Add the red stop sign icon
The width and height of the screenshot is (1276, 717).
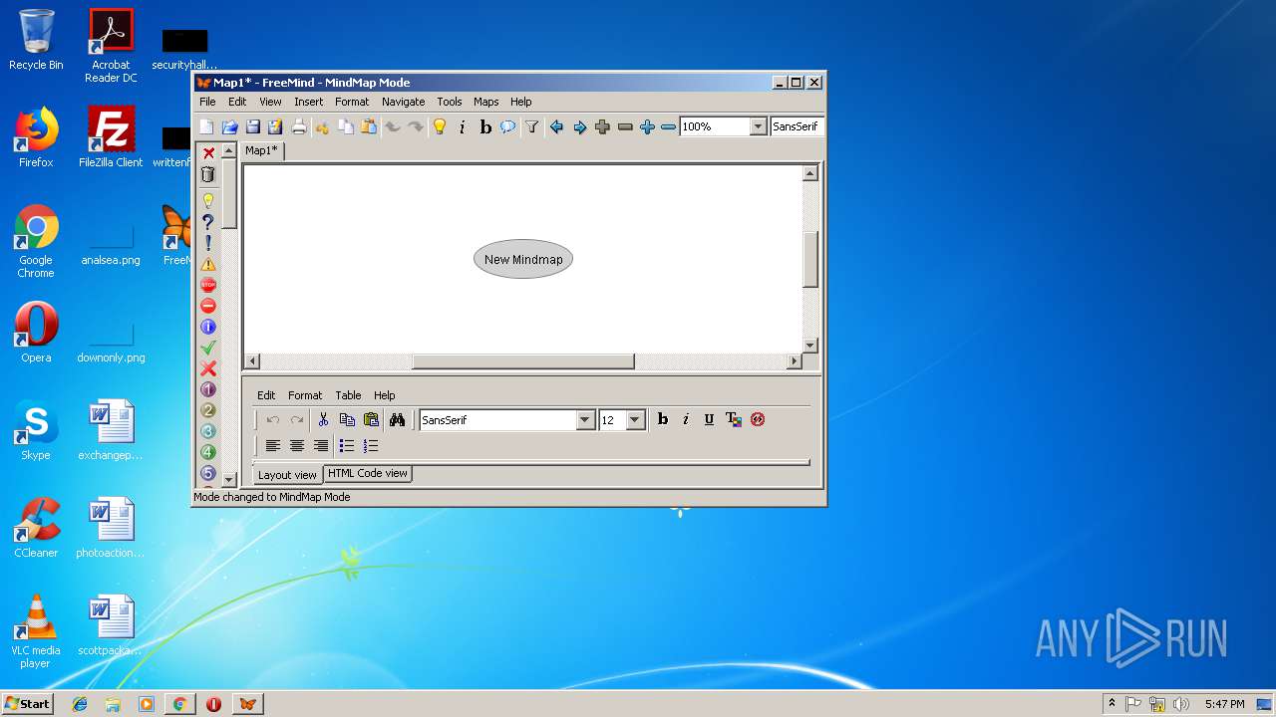pyautogui.click(x=208, y=285)
